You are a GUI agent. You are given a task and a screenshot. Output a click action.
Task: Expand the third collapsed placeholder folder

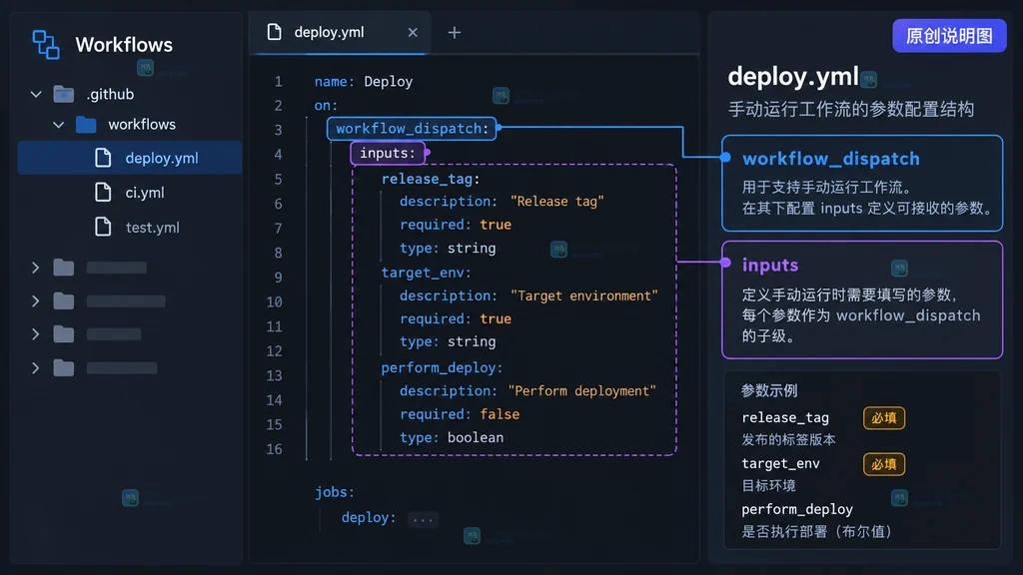point(35,334)
